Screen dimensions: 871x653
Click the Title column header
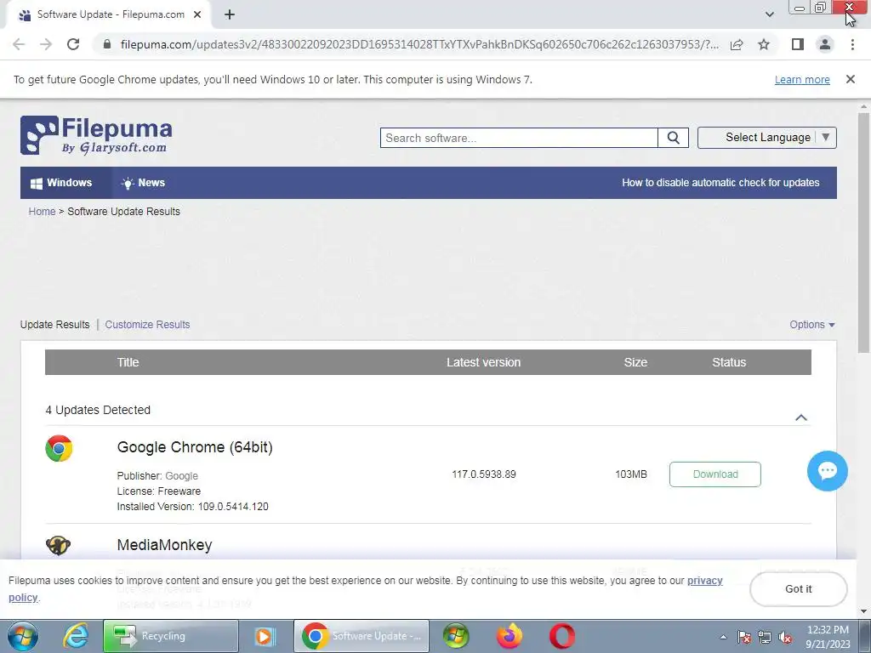[128, 362]
